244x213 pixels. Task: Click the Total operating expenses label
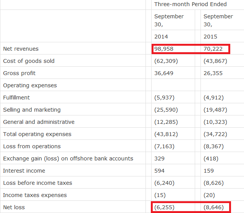pyautogui.click(x=37, y=134)
